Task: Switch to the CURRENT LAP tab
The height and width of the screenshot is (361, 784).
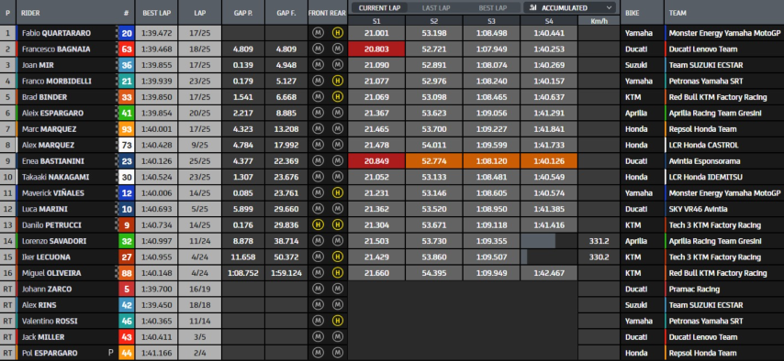Action: [378, 7]
